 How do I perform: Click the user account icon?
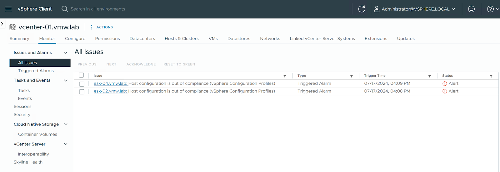pyautogui.click(x=377, y=9)
